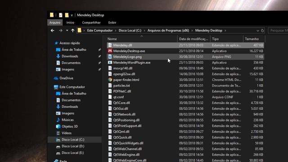The width and height of the screenshot is (288, 162).
Task: Expand the chevron after Mendeley Desktop breadcrumb
Action: 225,31
